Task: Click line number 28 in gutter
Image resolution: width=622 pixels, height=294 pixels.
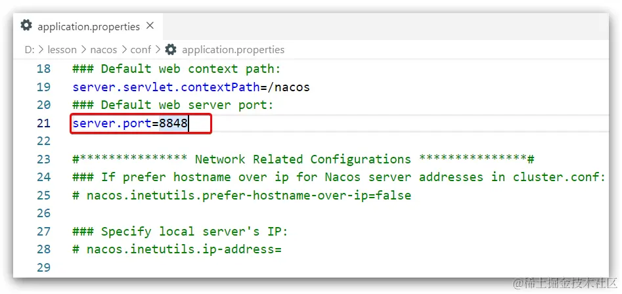Action: click(43, 249)
